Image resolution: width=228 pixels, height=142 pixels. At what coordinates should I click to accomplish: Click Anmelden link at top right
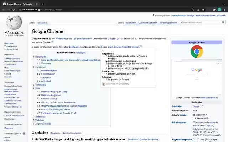(221, 16)
